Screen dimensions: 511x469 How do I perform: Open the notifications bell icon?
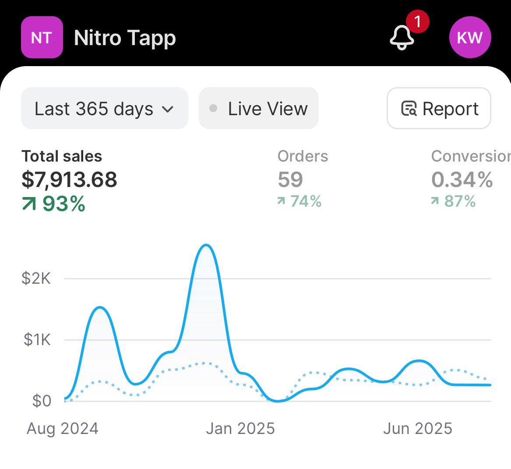coord(402,38)
